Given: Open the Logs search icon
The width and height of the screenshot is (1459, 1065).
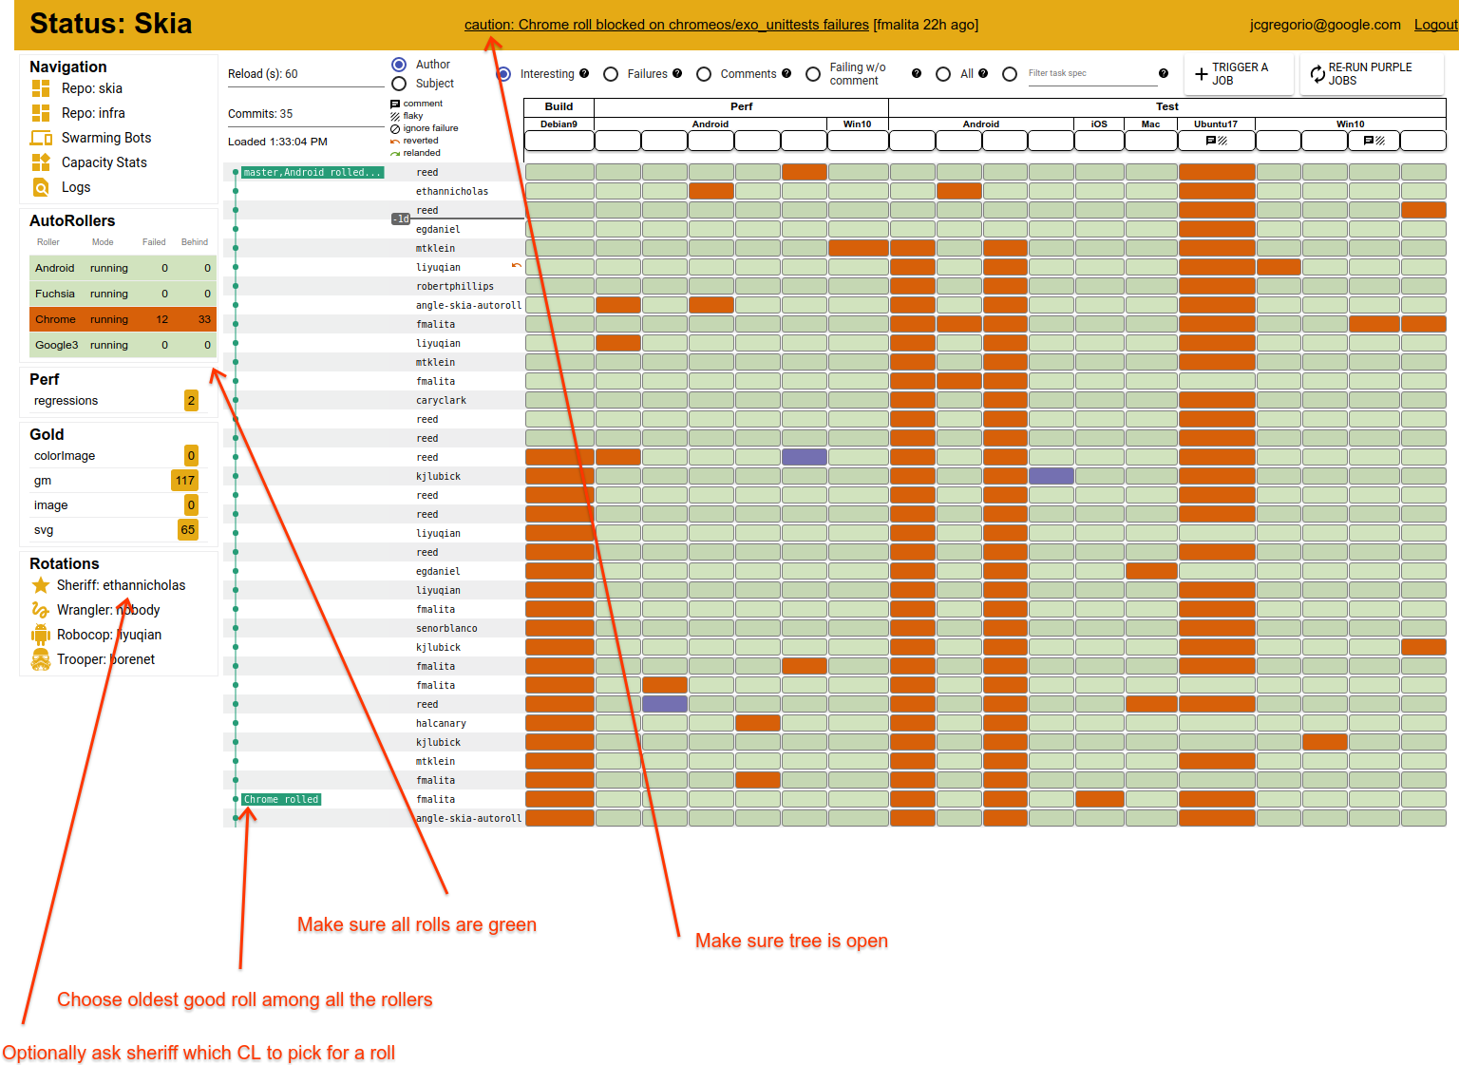Looking at the screenshot, I should coord(41,187).
